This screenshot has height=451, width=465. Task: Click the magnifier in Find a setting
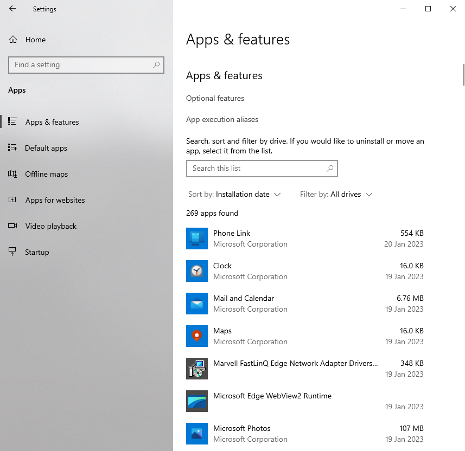156,65
